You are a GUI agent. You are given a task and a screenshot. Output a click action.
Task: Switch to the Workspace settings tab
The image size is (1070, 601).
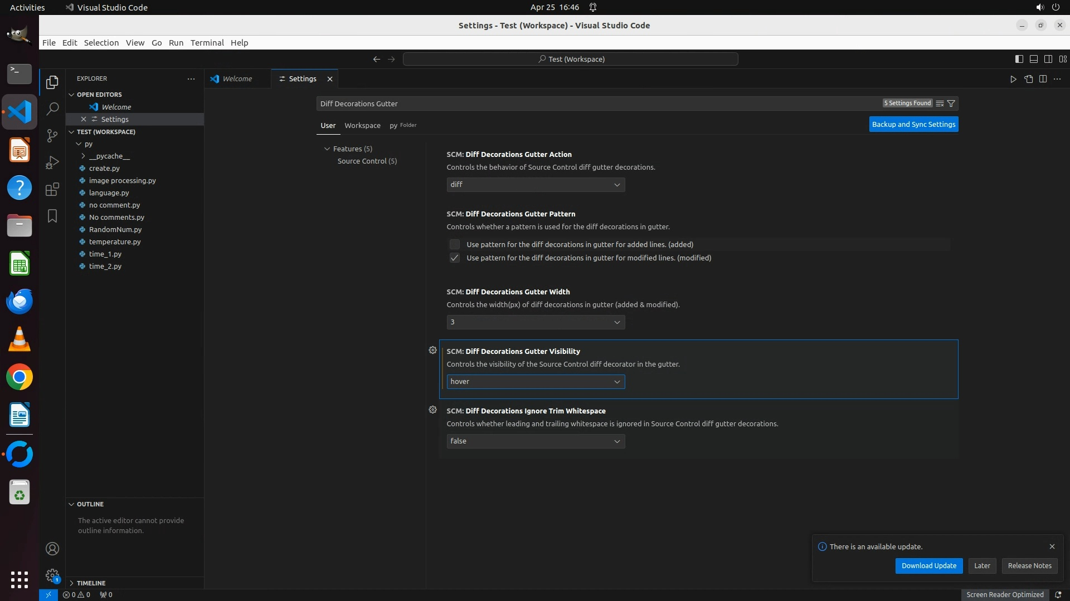click(362, 125)
